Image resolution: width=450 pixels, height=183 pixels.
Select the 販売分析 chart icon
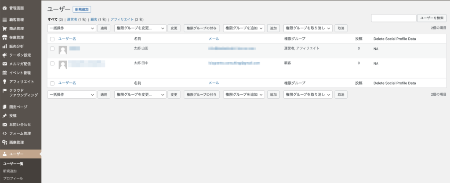click(4, 46)
